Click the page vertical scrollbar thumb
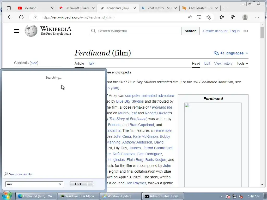Screen dimensions: 267x200 (x=262, y=33)
